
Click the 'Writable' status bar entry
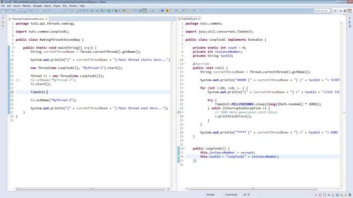pyautogui.click(x=211, y=195)
